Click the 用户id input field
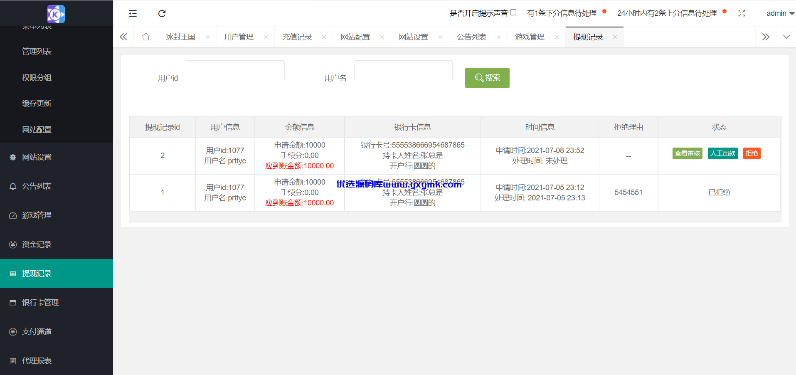 click(x=235, y=70)
